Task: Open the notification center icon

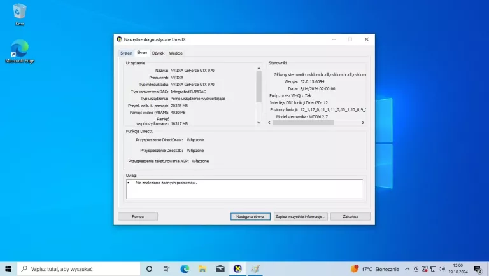Action: pos(478,269)
